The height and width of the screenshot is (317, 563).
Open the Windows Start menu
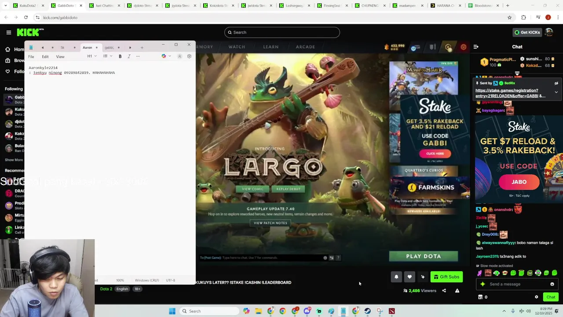tap(172, 311)
